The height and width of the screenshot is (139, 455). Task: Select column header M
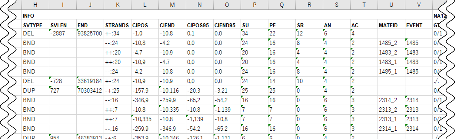pyautogui.click(x=172, y=5)
